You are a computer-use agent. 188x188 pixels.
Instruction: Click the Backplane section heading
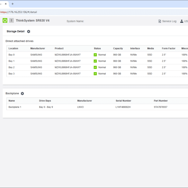tap(12, 94)
